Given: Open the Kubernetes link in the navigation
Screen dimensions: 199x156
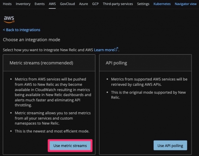Looking at the screenshot, I should pos(162,4).
